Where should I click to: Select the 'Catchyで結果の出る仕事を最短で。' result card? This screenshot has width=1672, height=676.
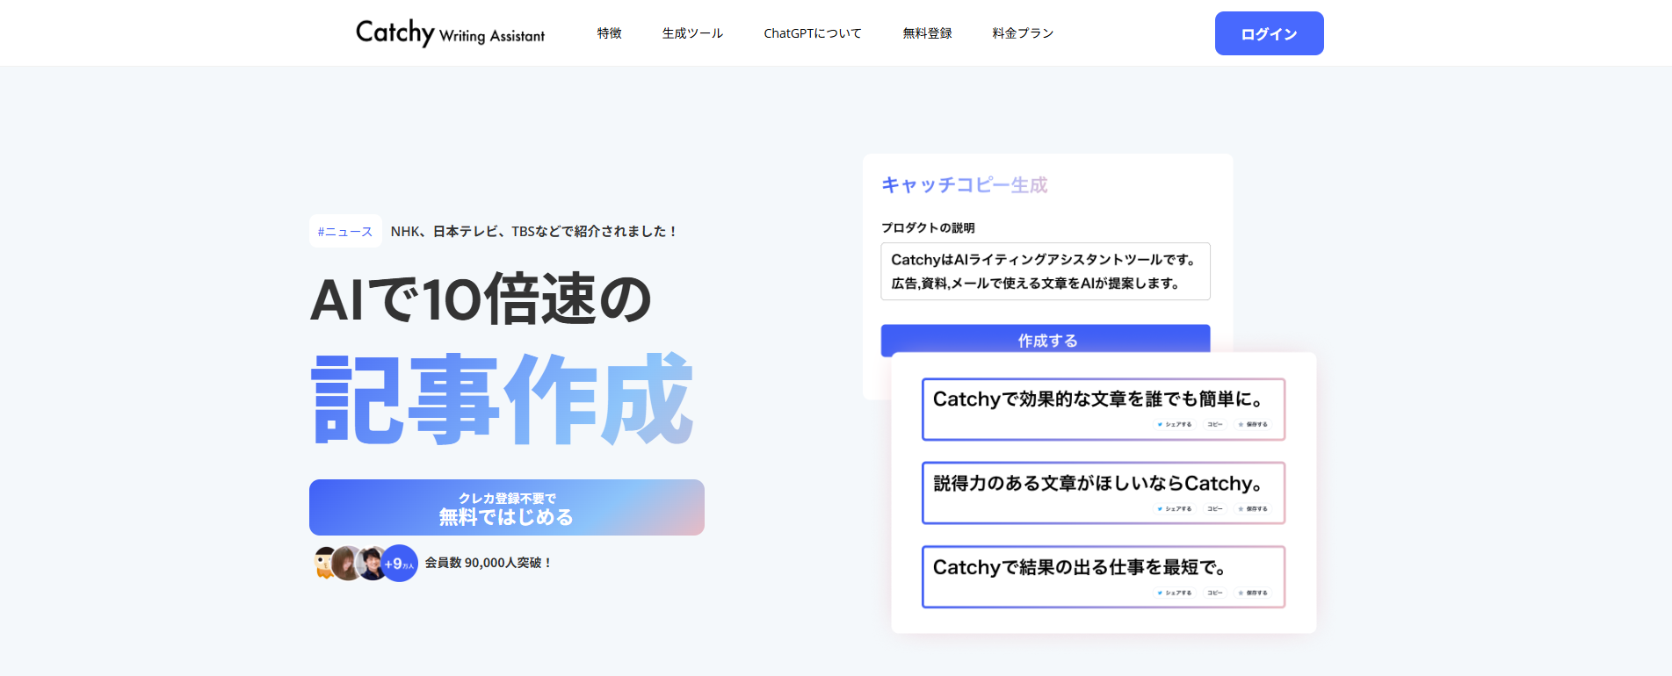click(1104, 577)
